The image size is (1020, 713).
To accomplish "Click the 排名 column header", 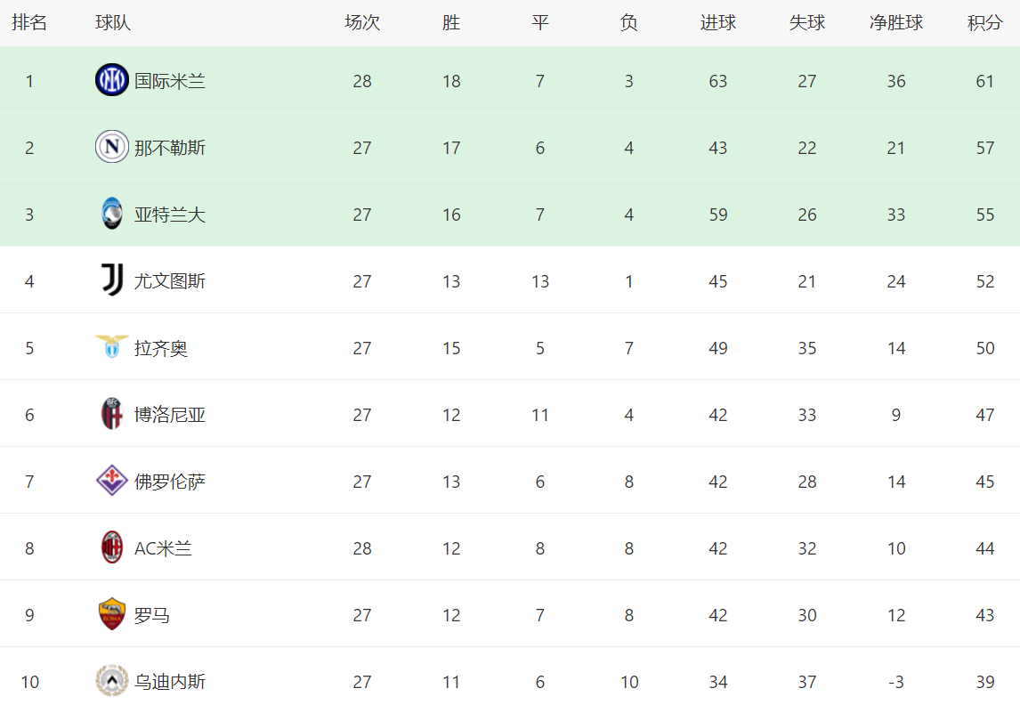I will click(29, 23).
